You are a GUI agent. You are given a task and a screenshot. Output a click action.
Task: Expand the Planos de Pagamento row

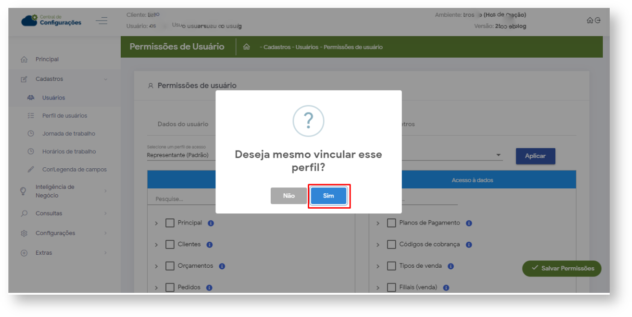point(378,224)
